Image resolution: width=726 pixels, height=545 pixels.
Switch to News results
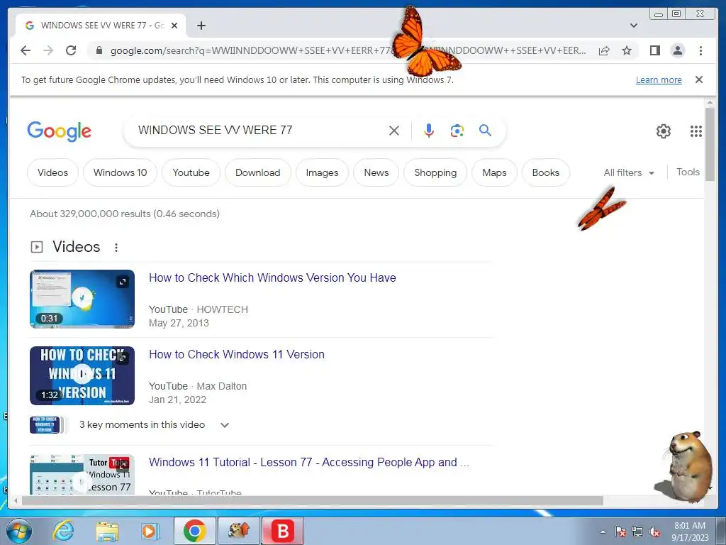[x=376, y=173]
